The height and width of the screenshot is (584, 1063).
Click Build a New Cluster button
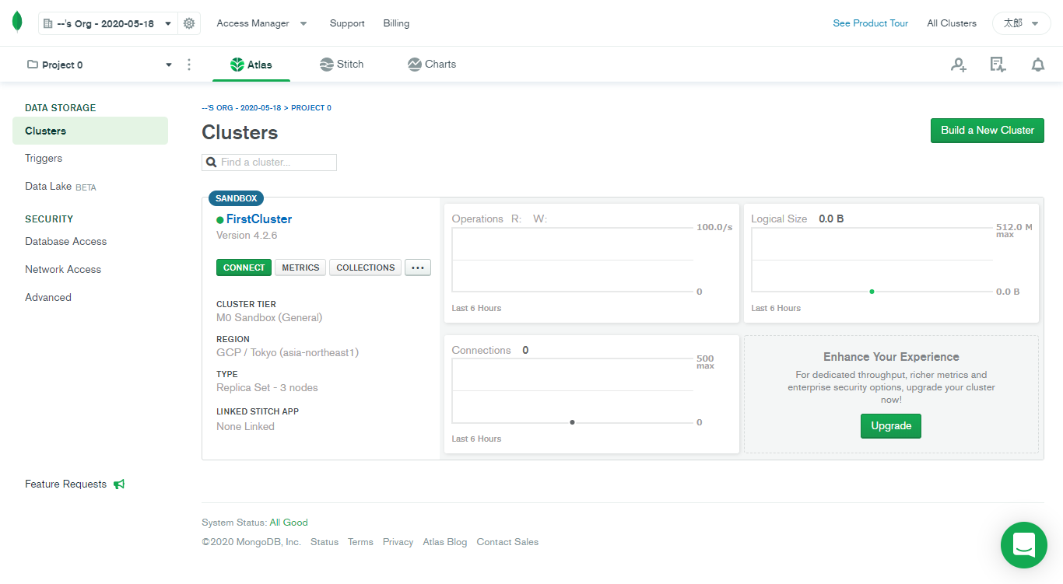tap(988, 131)
